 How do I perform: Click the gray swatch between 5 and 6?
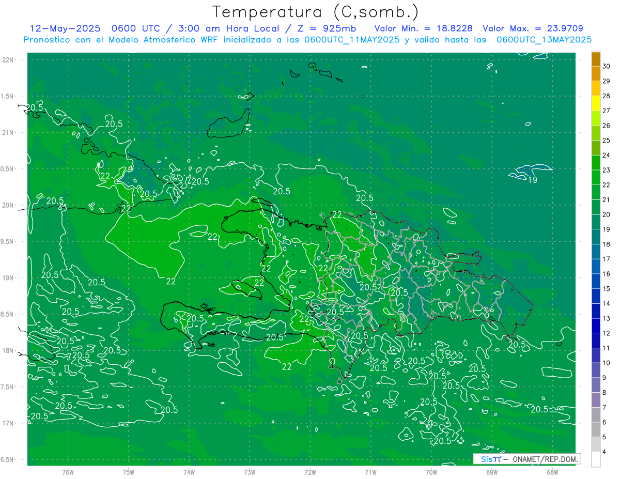[x=596, y=429]
